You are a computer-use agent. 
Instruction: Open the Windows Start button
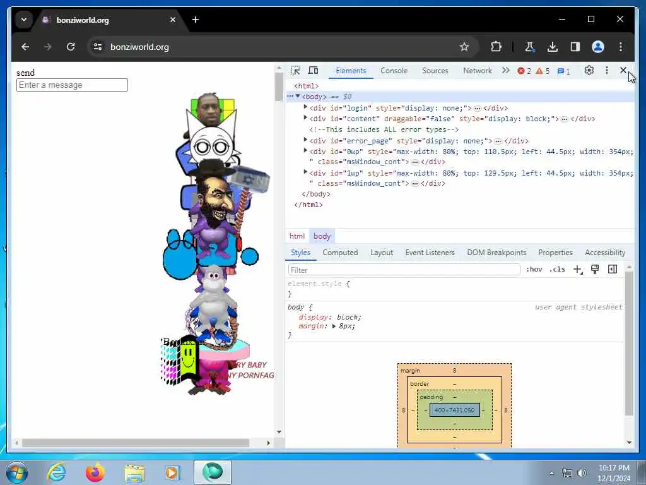click(17, 472)
